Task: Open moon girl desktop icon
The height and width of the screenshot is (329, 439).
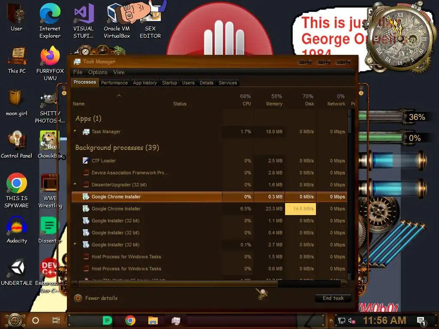Action: (x=17, y=103)
